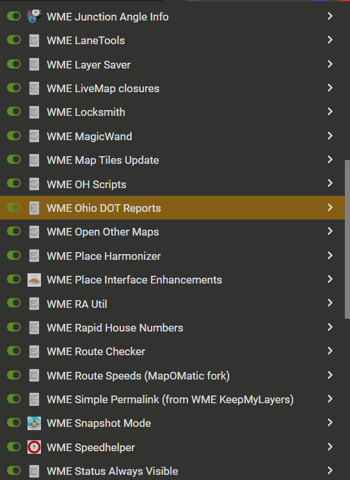The width and height of the screenshot is (350, 480).
Task: Click the WME Snapshot Mode picture icon
Action: [34, 423]
